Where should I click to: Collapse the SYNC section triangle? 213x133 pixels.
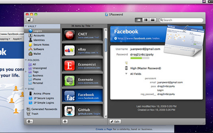point(26,89)
